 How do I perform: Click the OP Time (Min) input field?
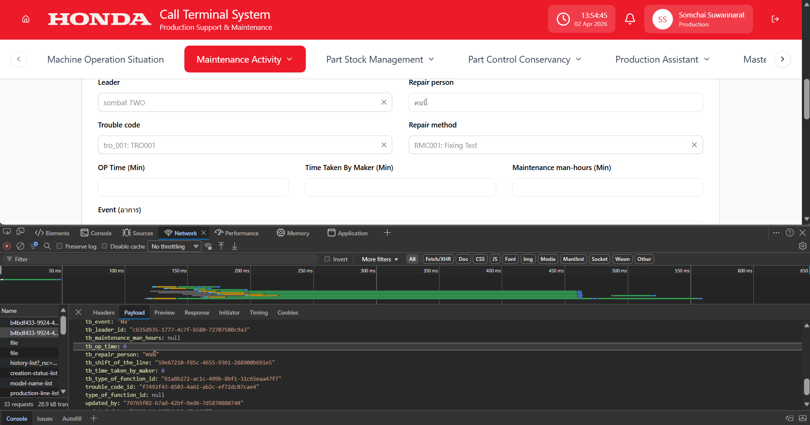click(193, 188)
